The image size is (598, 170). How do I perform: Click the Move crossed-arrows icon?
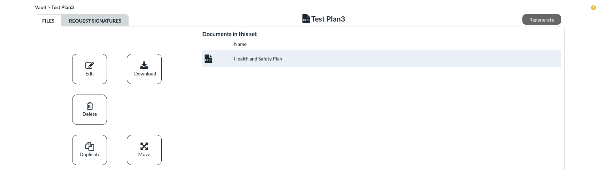pos(144,146)
